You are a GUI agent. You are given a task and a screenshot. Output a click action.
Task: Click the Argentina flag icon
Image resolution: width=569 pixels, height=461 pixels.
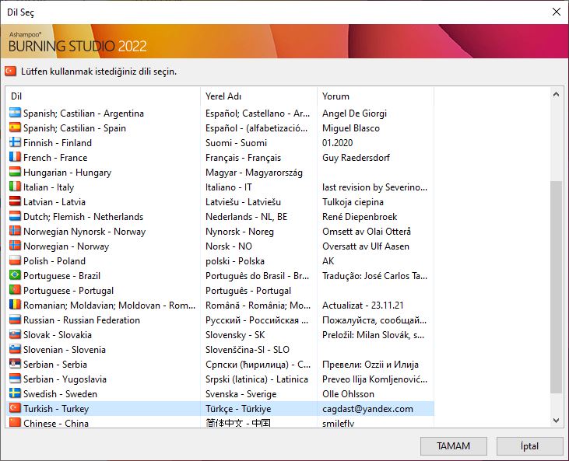pyautogui.click(x=15, y=113)
